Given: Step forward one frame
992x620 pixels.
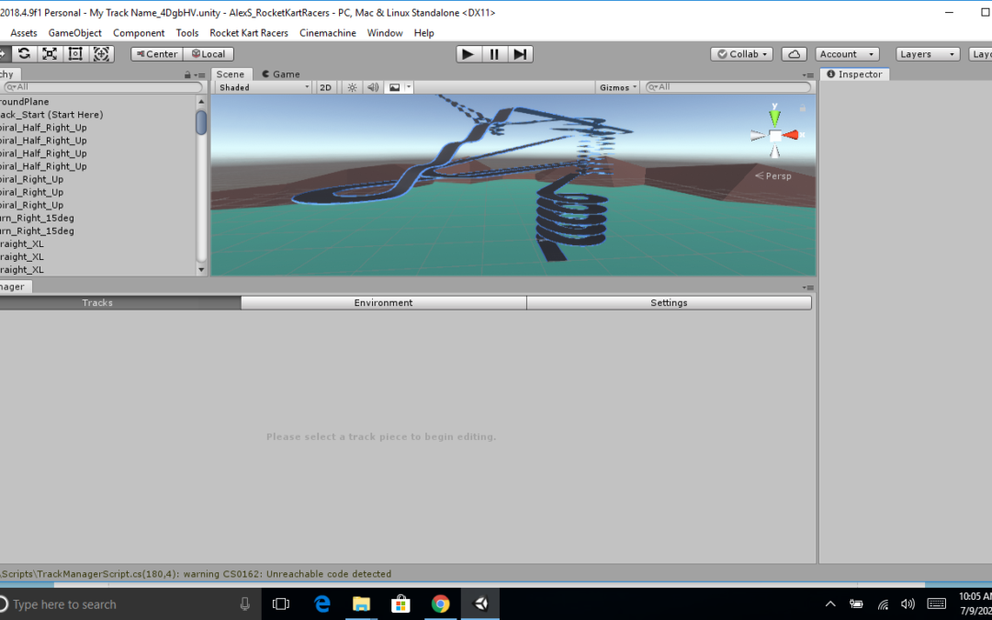Looking at the screenshot, I should coord(520,54).
